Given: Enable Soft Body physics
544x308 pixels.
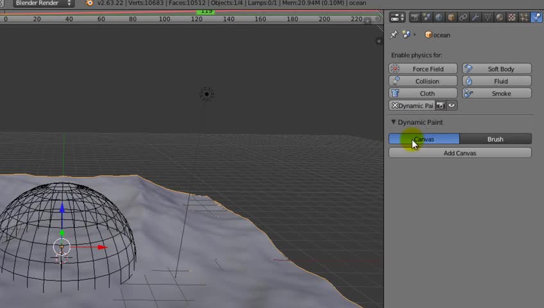Looking at the screenshot, I should pos(497,69).
